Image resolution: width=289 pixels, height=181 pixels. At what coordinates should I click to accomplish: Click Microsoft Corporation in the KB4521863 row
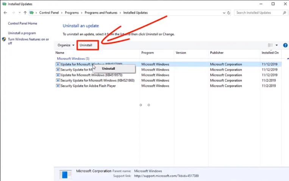[x=226, y=80]
